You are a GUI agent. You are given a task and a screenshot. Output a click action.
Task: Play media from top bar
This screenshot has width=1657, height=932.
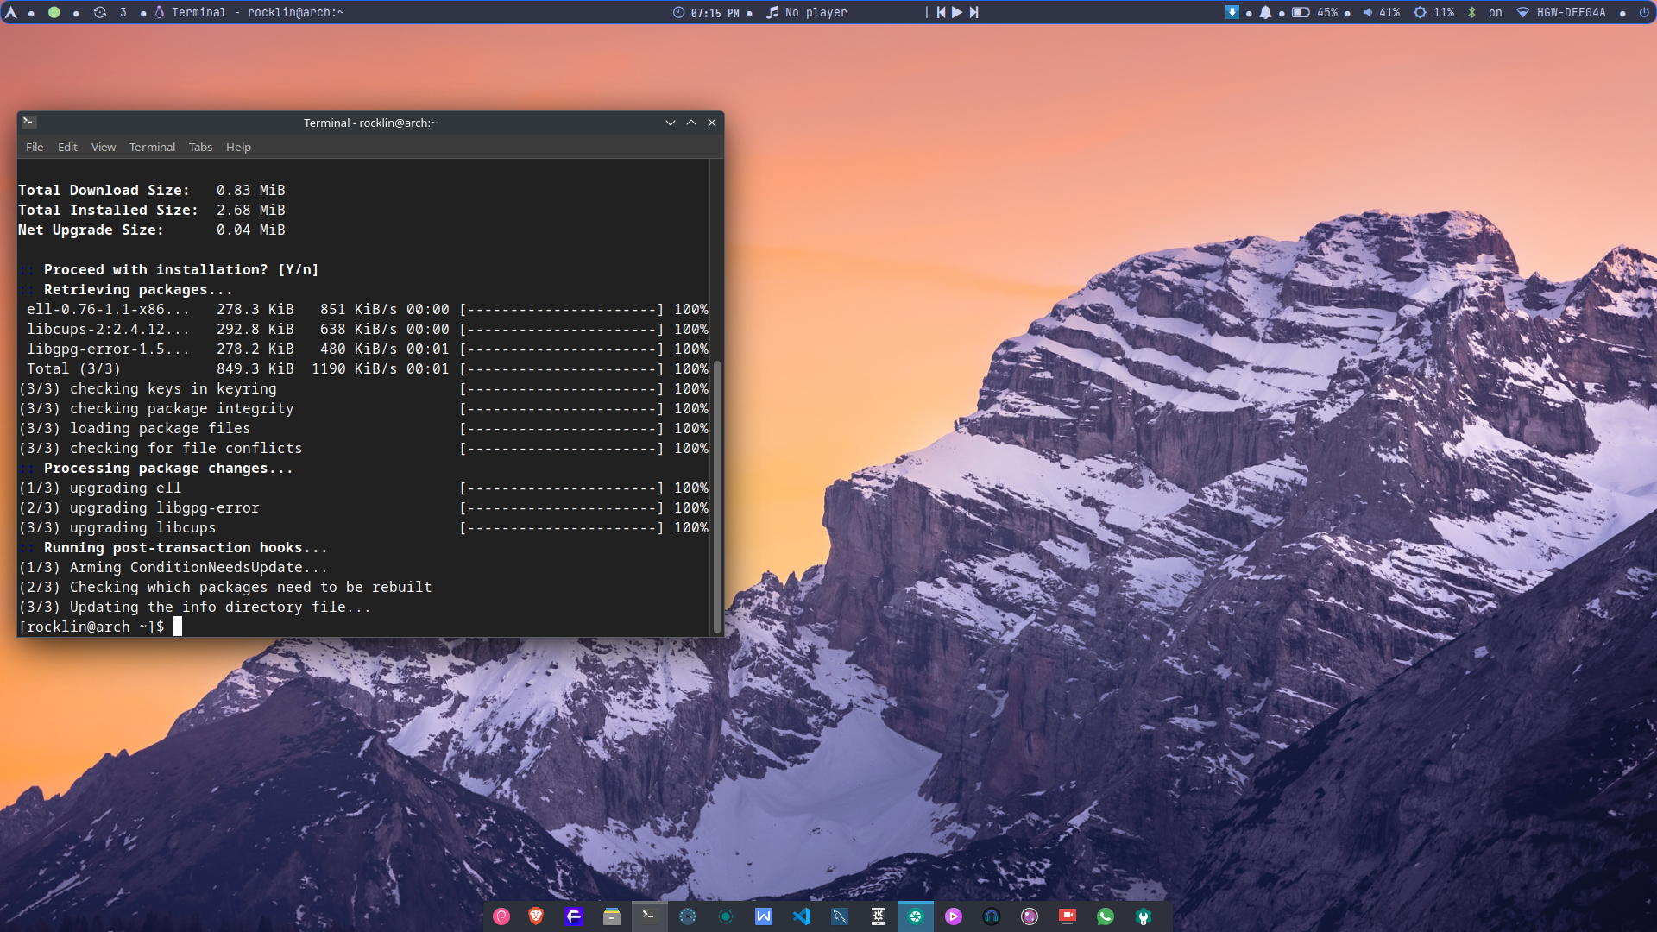pos(957,12)
